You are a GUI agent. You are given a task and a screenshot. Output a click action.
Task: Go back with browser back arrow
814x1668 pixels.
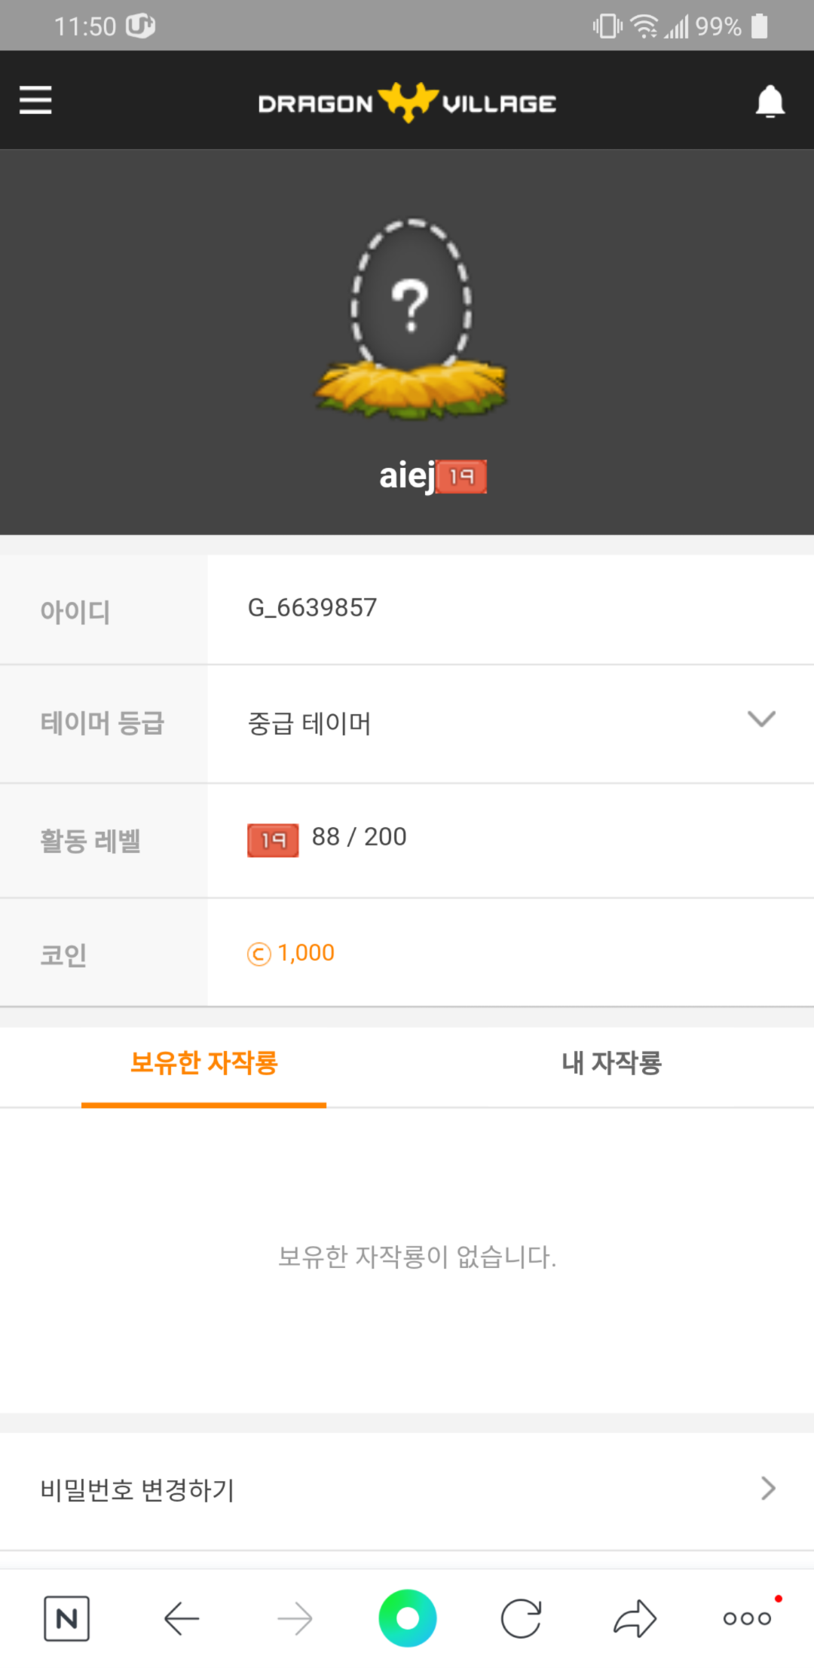coord(182,1618)
